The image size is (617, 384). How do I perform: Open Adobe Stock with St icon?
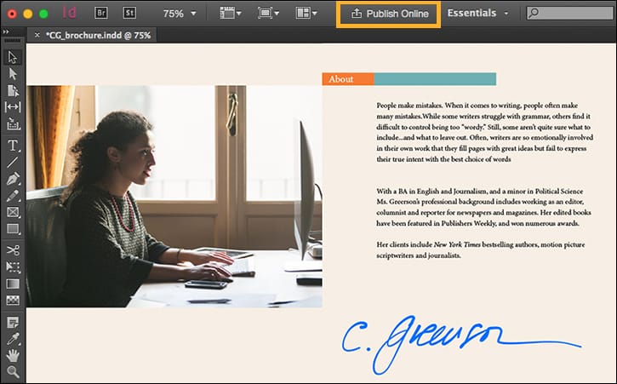click(x=129, y=14)
